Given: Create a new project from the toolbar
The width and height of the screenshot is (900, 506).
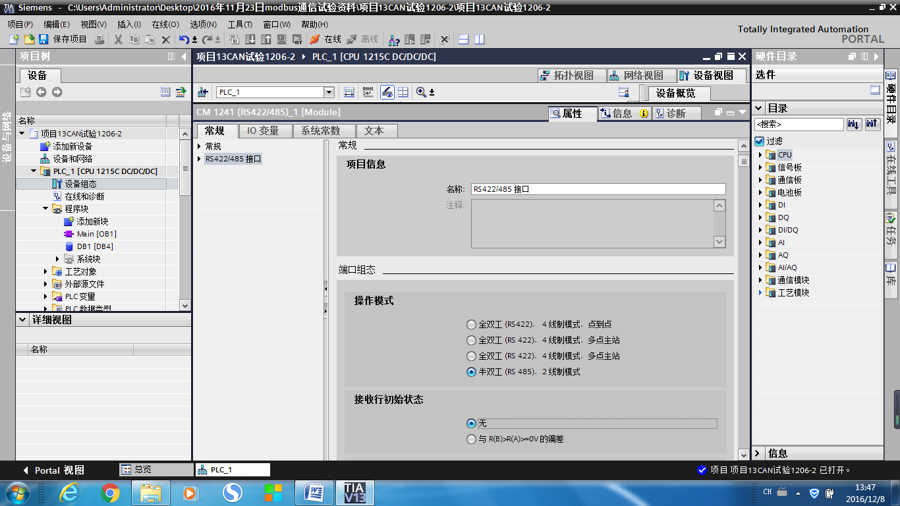Looking at the screenshot, I should click(x=14, y=40).
